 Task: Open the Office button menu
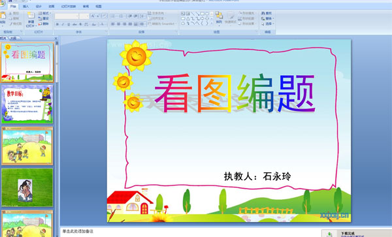point(2,3)
